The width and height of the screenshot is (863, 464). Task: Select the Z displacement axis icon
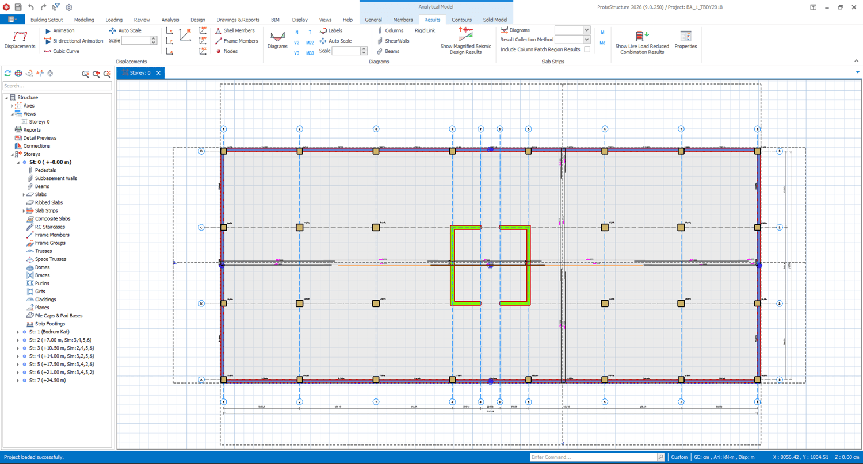point(170,51)
